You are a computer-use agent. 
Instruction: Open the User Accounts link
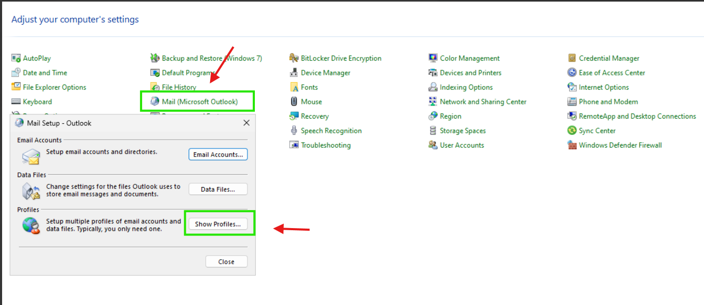[x=462, y=145]
